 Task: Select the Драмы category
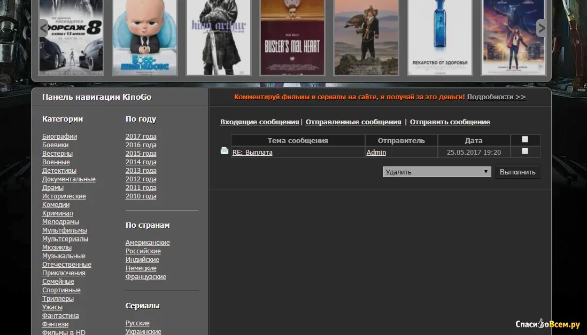[x=53, y=188]
